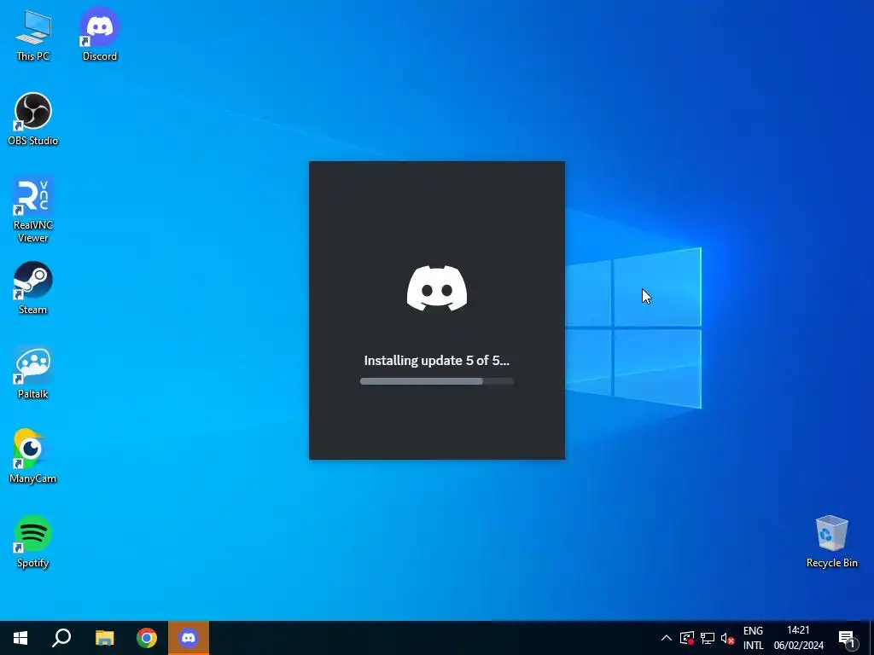Launch Google Chrome from the taskbar
This screenshot has height=655, width=874.
(x=147, y=638)
